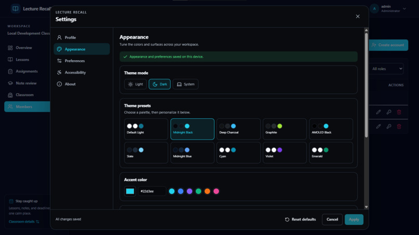The height and width of the screenshot is (235, 419).
Task: Open Lessons in the workspace sidebar
Action: click(x=27, y=60)
